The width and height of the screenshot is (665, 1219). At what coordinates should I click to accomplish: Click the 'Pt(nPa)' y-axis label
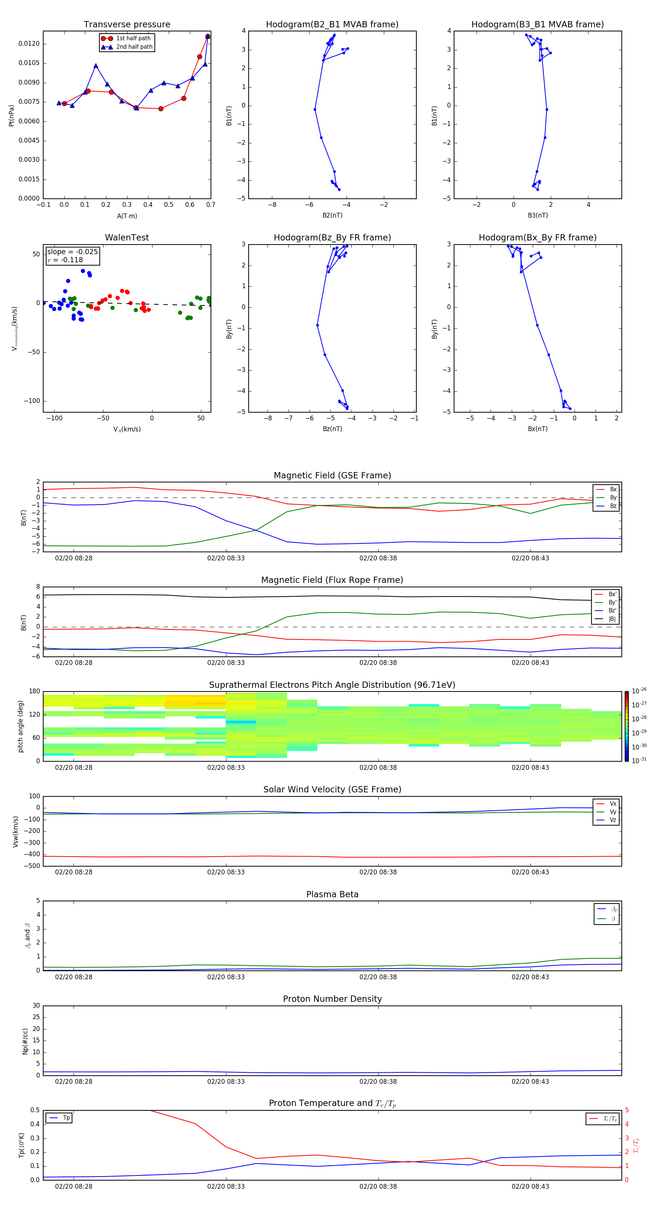pyautogui.click(x=11, y=115)
